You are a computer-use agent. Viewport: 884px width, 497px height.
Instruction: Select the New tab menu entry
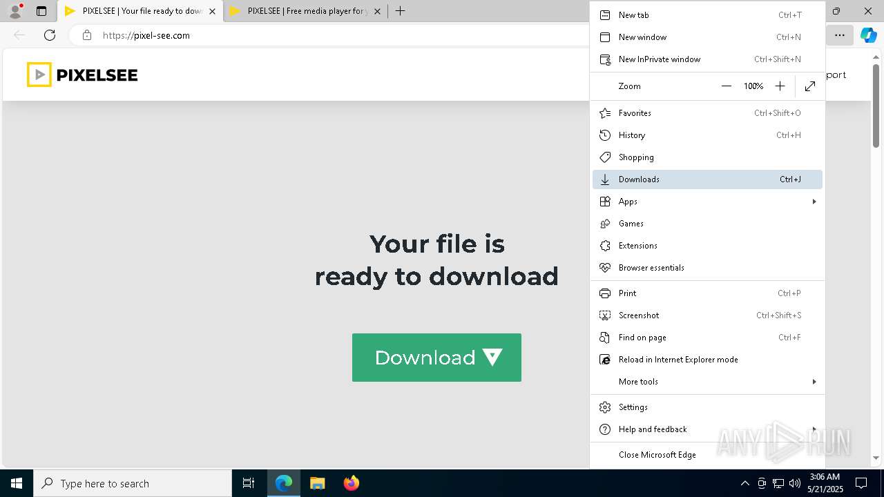707,15
